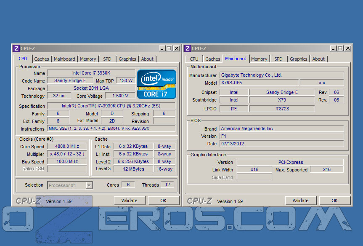The height and width of the screenshot is (246, 363).
Task: Click the Link Width value x16
Action: point(254,169)
